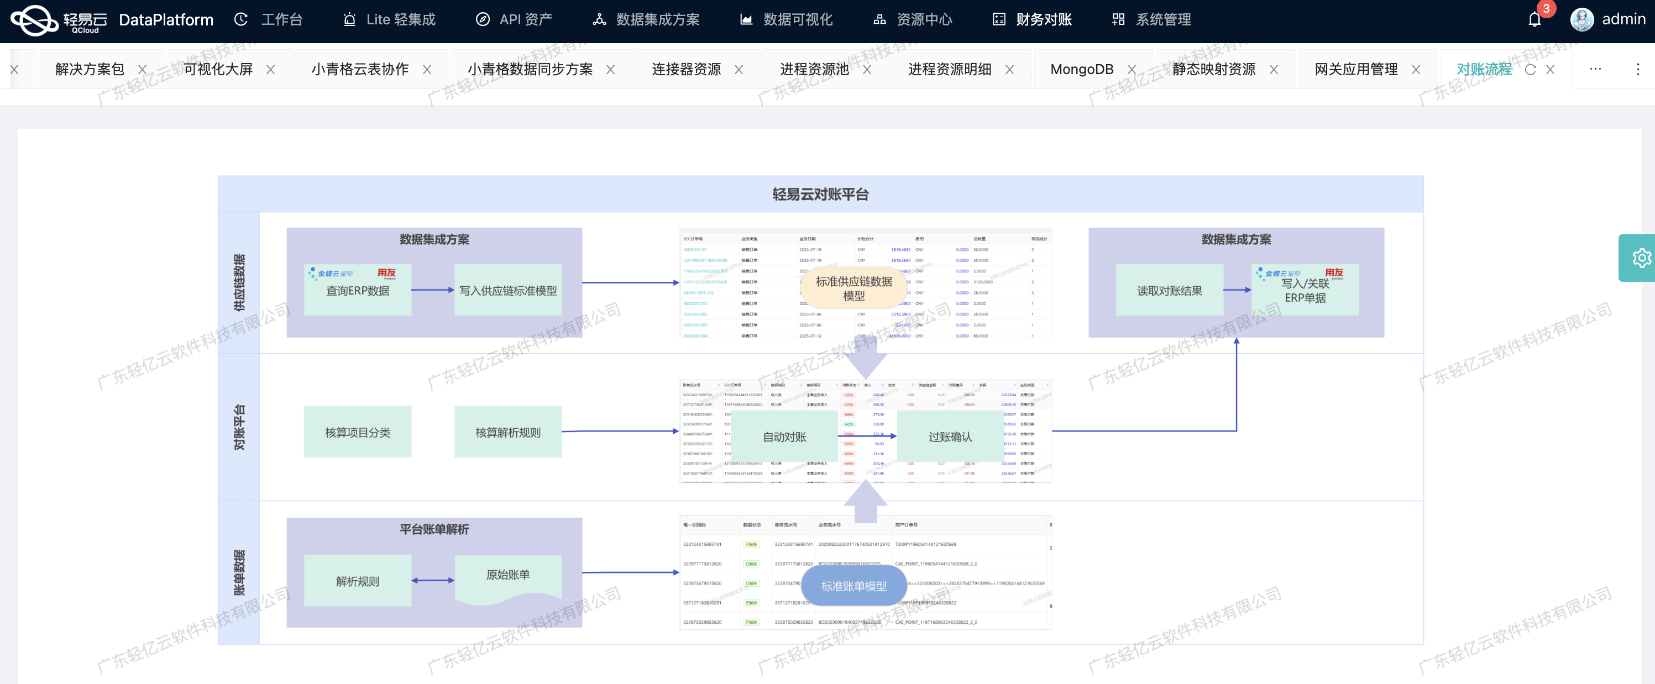
Task: Click the QCloud logo icon
Action: pos(34,20)
